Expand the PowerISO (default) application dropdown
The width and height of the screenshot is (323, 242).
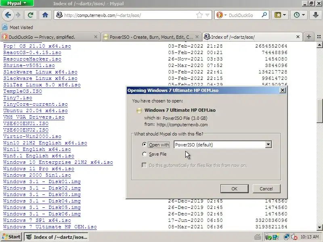pyautogui.click(x=268, y=144)
